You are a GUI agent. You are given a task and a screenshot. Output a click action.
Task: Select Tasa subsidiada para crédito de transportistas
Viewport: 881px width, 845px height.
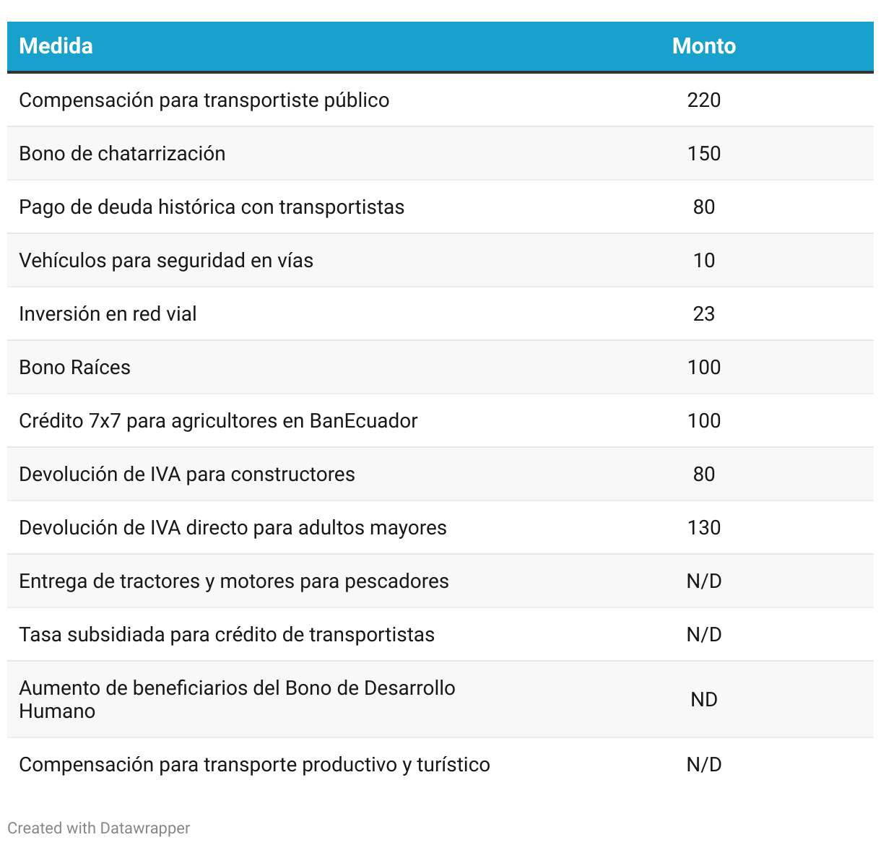click(227, 634)
